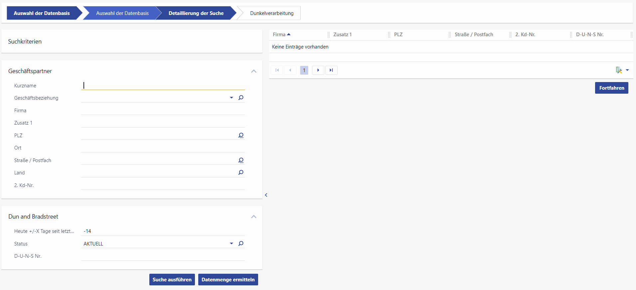Click the Status field search icon
Viewport: 636px width, 290px height.
[241, 243]
